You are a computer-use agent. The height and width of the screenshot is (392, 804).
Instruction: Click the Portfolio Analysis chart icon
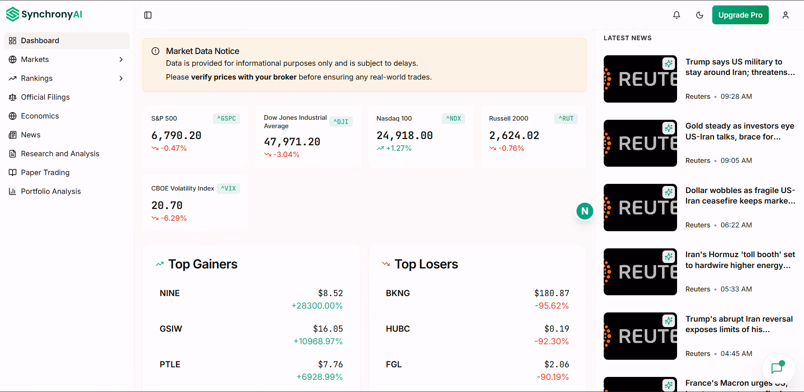pos(13,191)
